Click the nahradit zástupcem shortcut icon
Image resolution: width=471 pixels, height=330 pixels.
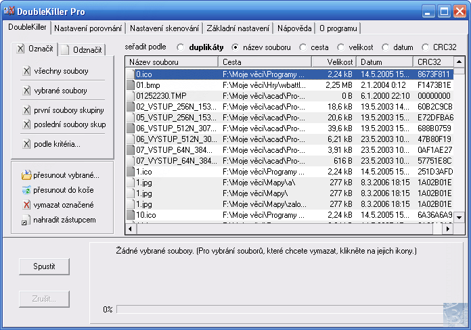pos(26,220)
